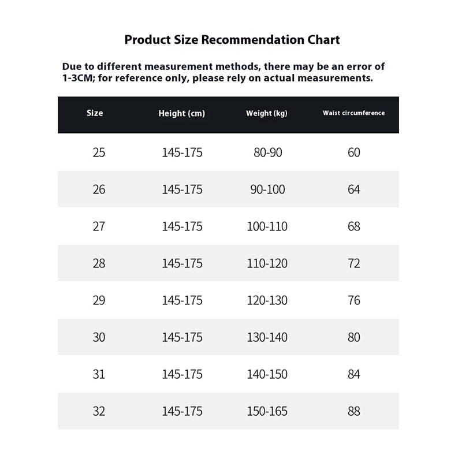The width and height of the screenshot is (462, 462).
Task: Click the measurement error disclaimer text
Action: [x=223, y=72]
